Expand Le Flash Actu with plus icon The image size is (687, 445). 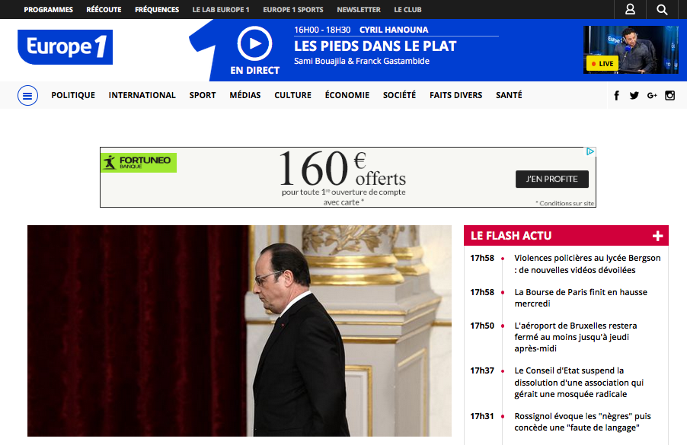point(657,237)
